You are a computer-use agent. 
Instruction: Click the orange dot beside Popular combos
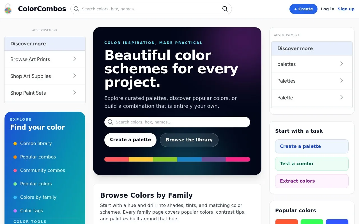[x=15, y=157]
